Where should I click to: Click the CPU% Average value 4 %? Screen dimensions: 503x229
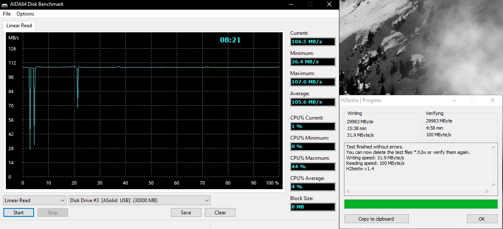(313, 187)
